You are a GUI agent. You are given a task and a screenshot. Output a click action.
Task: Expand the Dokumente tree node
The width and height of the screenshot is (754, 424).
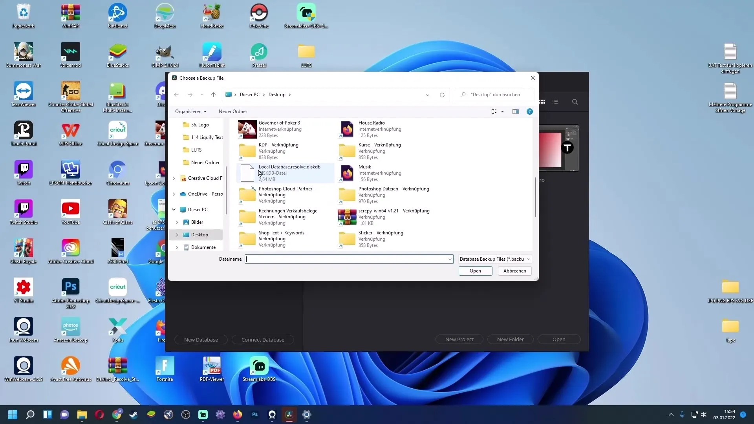[177, 247]
